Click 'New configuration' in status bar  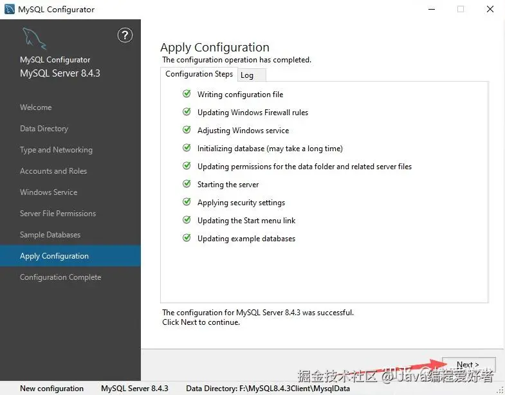click(x=52, y=388)
